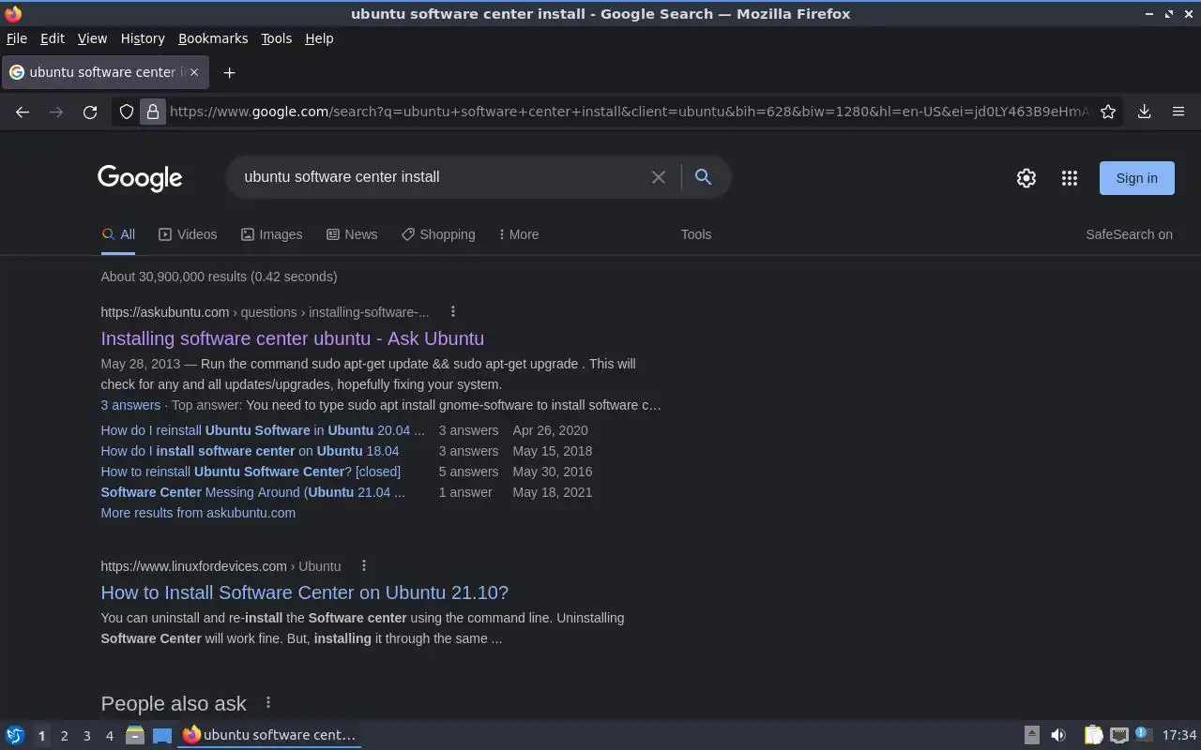The image size is (1201, 750).
Task: Open the 3 answers link
Action: tap(130, 405)
